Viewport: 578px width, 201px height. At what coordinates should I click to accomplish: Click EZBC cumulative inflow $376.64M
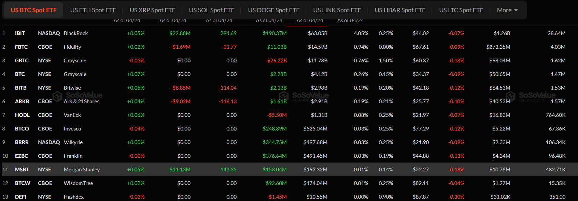tap(274, 156)
